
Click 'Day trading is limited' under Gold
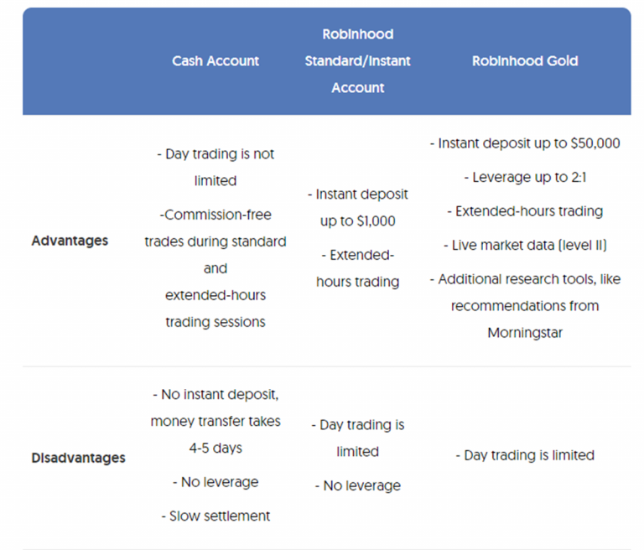525,455
